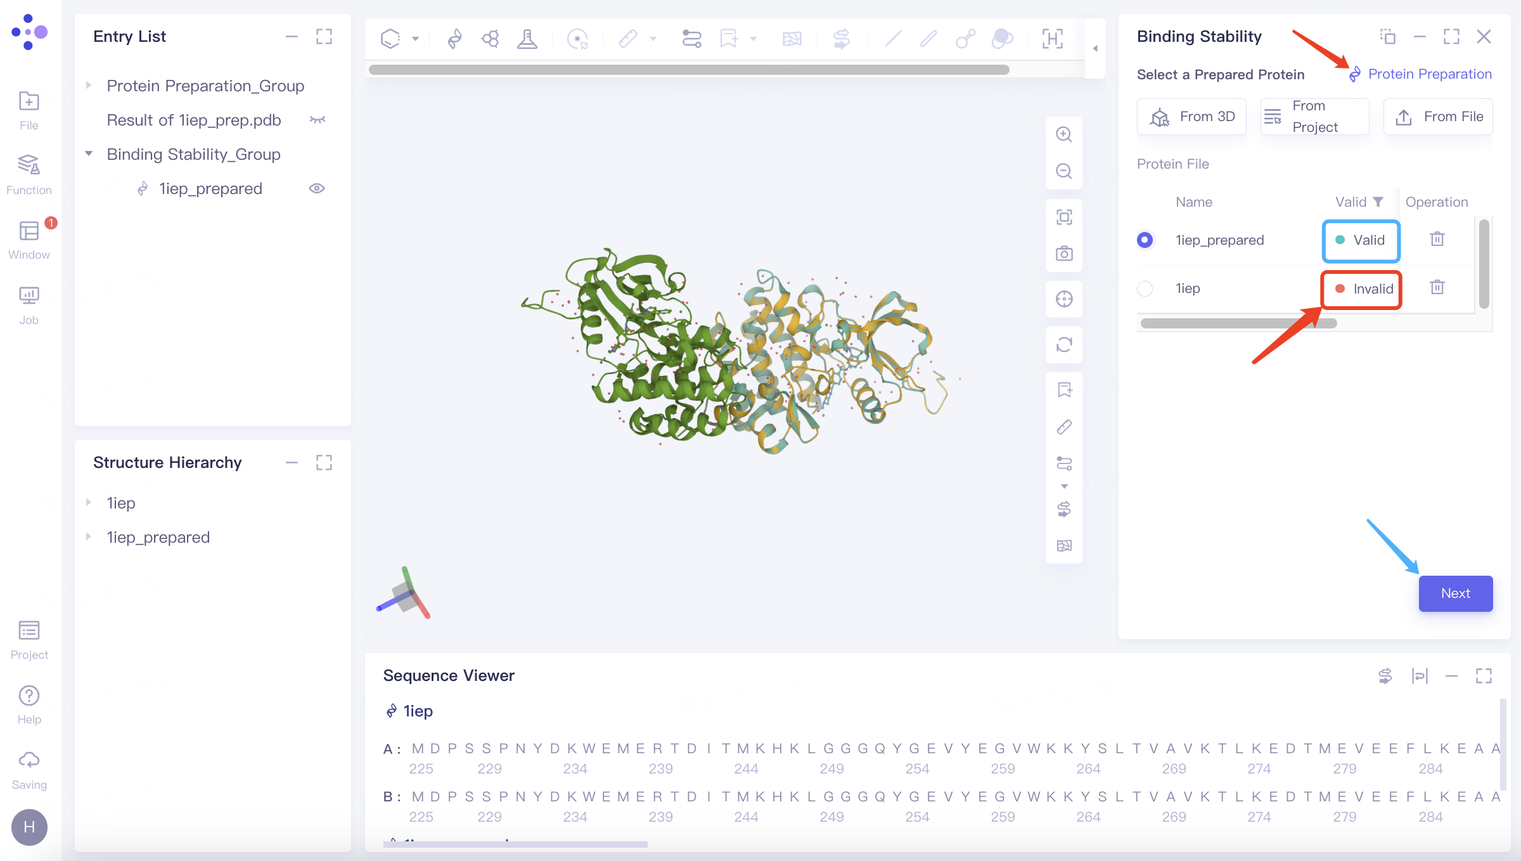Select the 1iep_prepared radio button

(1145, 240)
